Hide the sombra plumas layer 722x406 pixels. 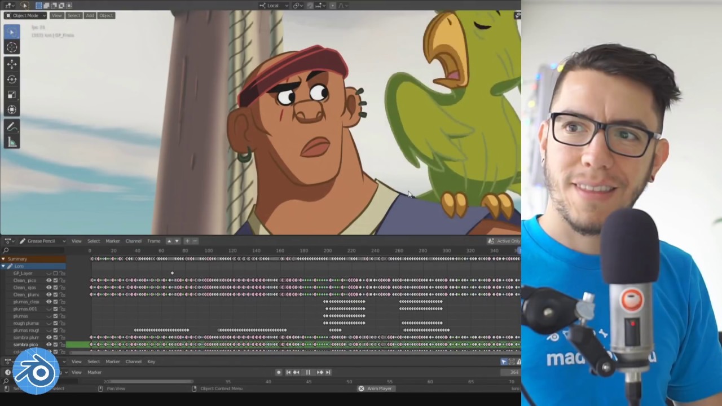coord(49,338)
